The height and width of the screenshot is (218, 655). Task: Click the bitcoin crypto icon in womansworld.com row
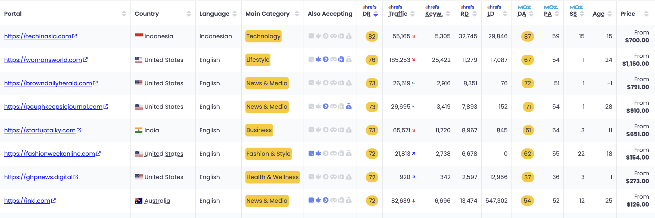[x=326, y=60]
